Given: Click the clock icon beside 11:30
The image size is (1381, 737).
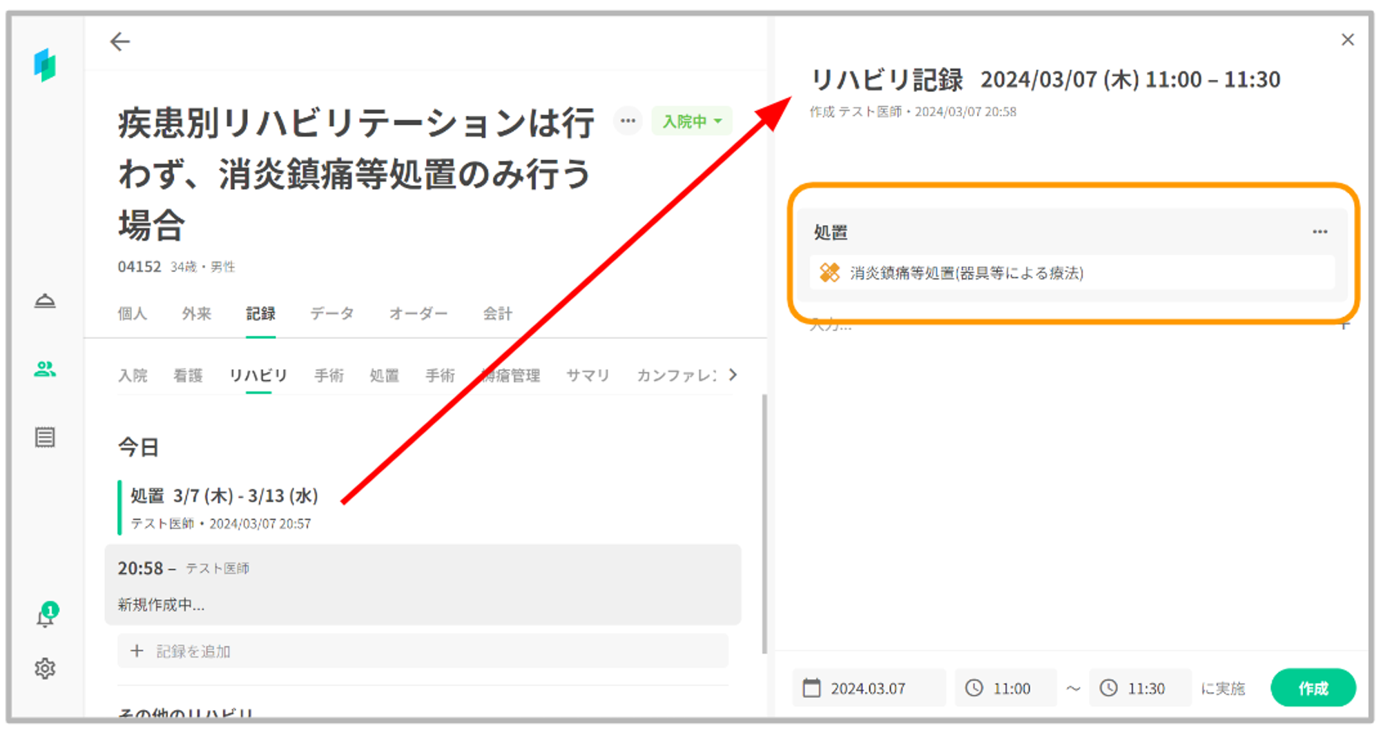Looking at the screenshot, I should click(x=1108, y=688).
